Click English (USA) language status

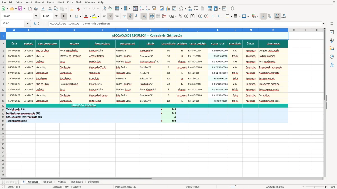coord(192,187)
